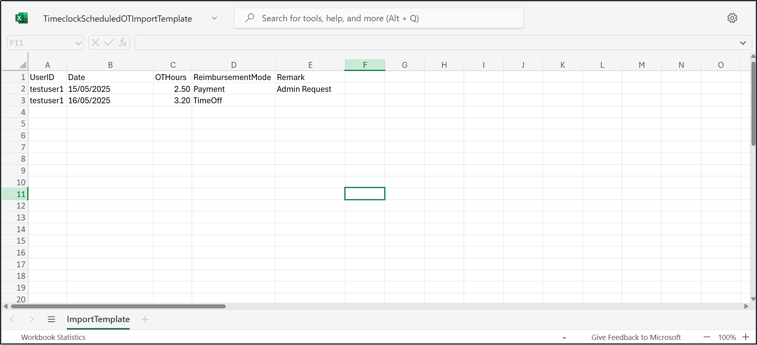Select row 20 header

(x=15, y=299)
